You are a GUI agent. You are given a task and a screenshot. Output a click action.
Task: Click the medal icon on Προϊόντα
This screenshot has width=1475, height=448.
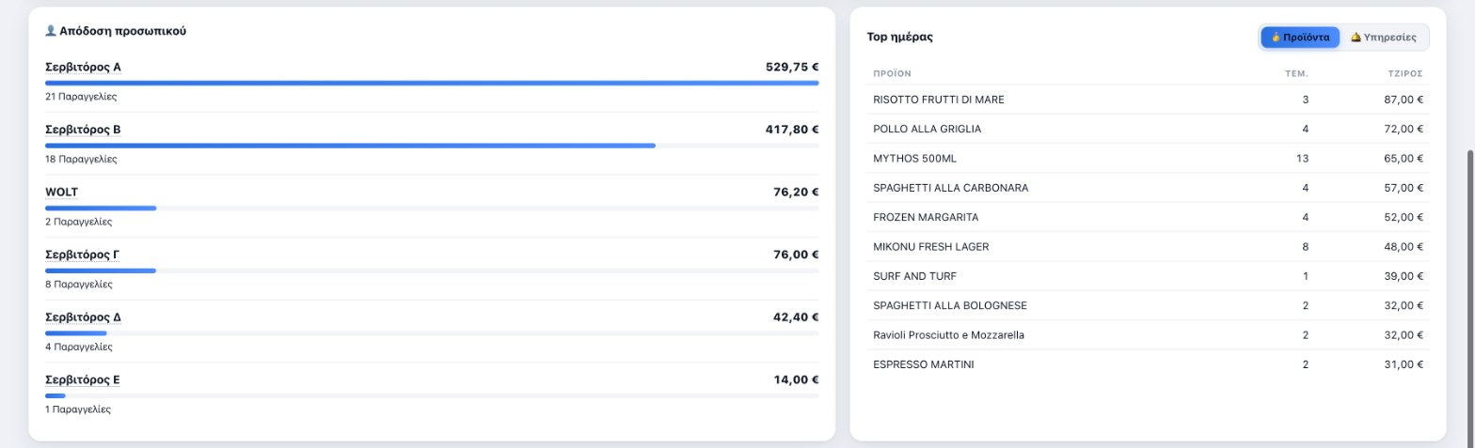pos(1275,38)
